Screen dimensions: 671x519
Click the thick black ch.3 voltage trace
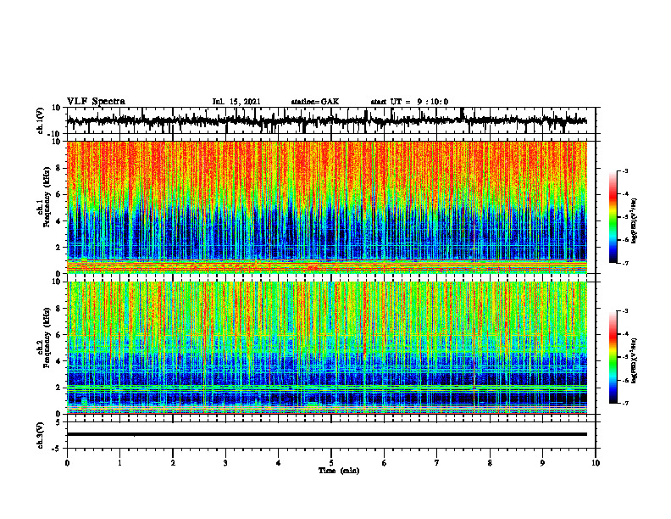point(327,434)
